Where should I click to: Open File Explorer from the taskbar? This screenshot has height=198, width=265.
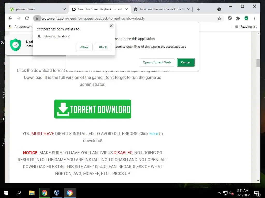[32, 193]
